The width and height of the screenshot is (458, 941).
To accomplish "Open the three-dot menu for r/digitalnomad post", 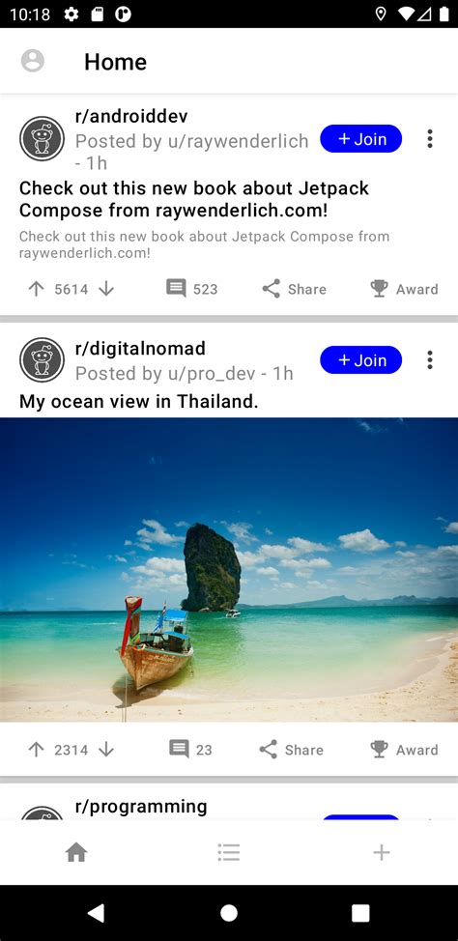I will 430,360.
